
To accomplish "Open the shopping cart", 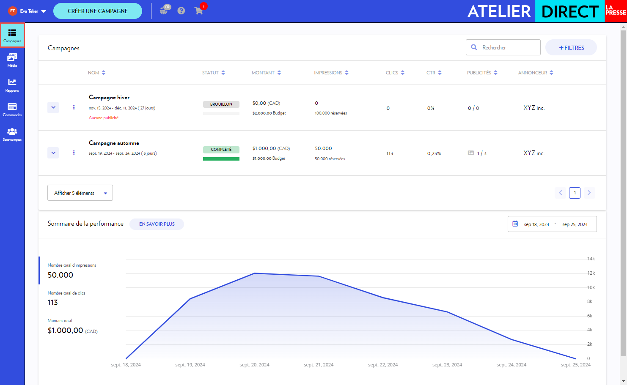I will 198,11.
